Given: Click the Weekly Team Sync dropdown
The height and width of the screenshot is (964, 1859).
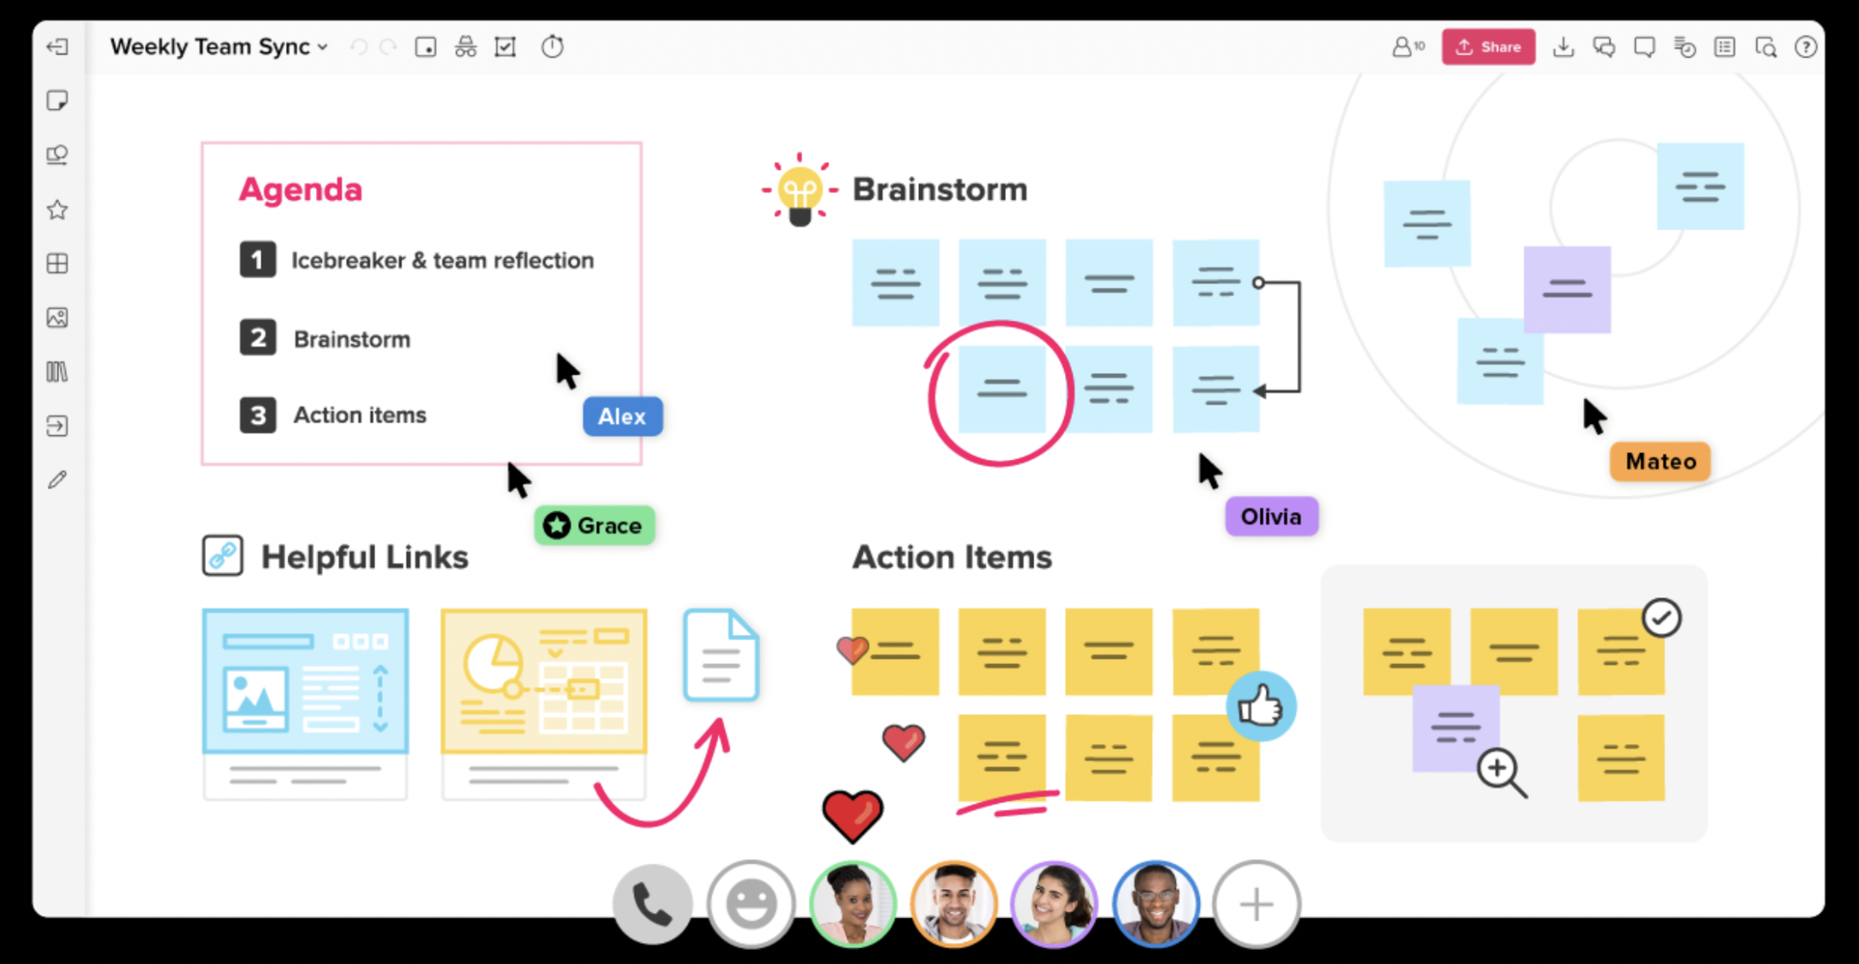Looking at the screenshot, I should click(217, 47).
